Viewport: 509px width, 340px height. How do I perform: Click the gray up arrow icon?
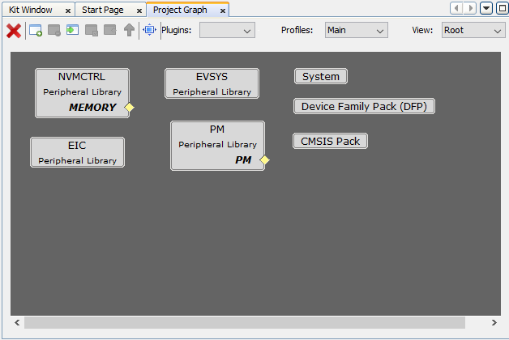point(128,31)
